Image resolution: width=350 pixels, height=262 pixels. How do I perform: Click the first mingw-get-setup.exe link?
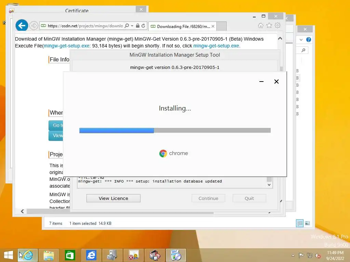pyautogui.click(x=67, y=46)
